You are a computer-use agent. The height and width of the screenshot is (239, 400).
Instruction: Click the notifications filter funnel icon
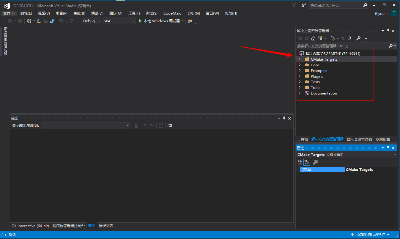294,5
